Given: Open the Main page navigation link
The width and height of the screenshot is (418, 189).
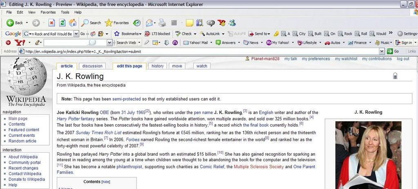Looking at the screenshot, I should (18, 119).
